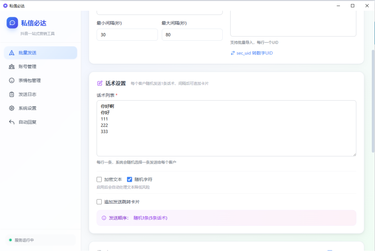Go to 表情包管理 page
Image resolution: width=375 pixels, height=251 pixels.
point(40,81)
